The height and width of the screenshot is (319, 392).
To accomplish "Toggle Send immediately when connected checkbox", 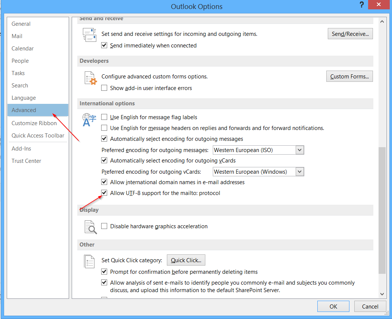I will (105, 45).
